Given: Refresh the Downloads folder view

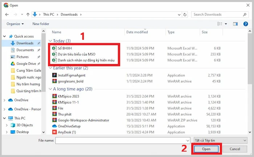Looking at the screenshot, I should (185, 14).
